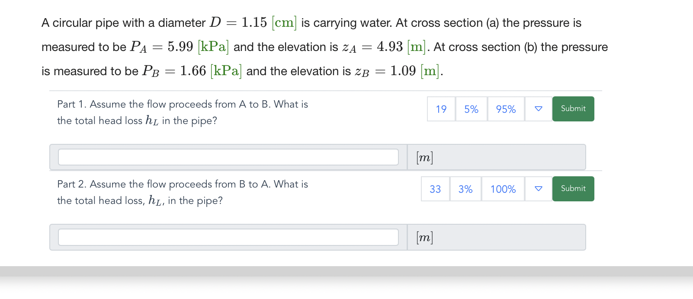
Task: Click the green [cm] unit after the diameter
Action: (284, 22)
